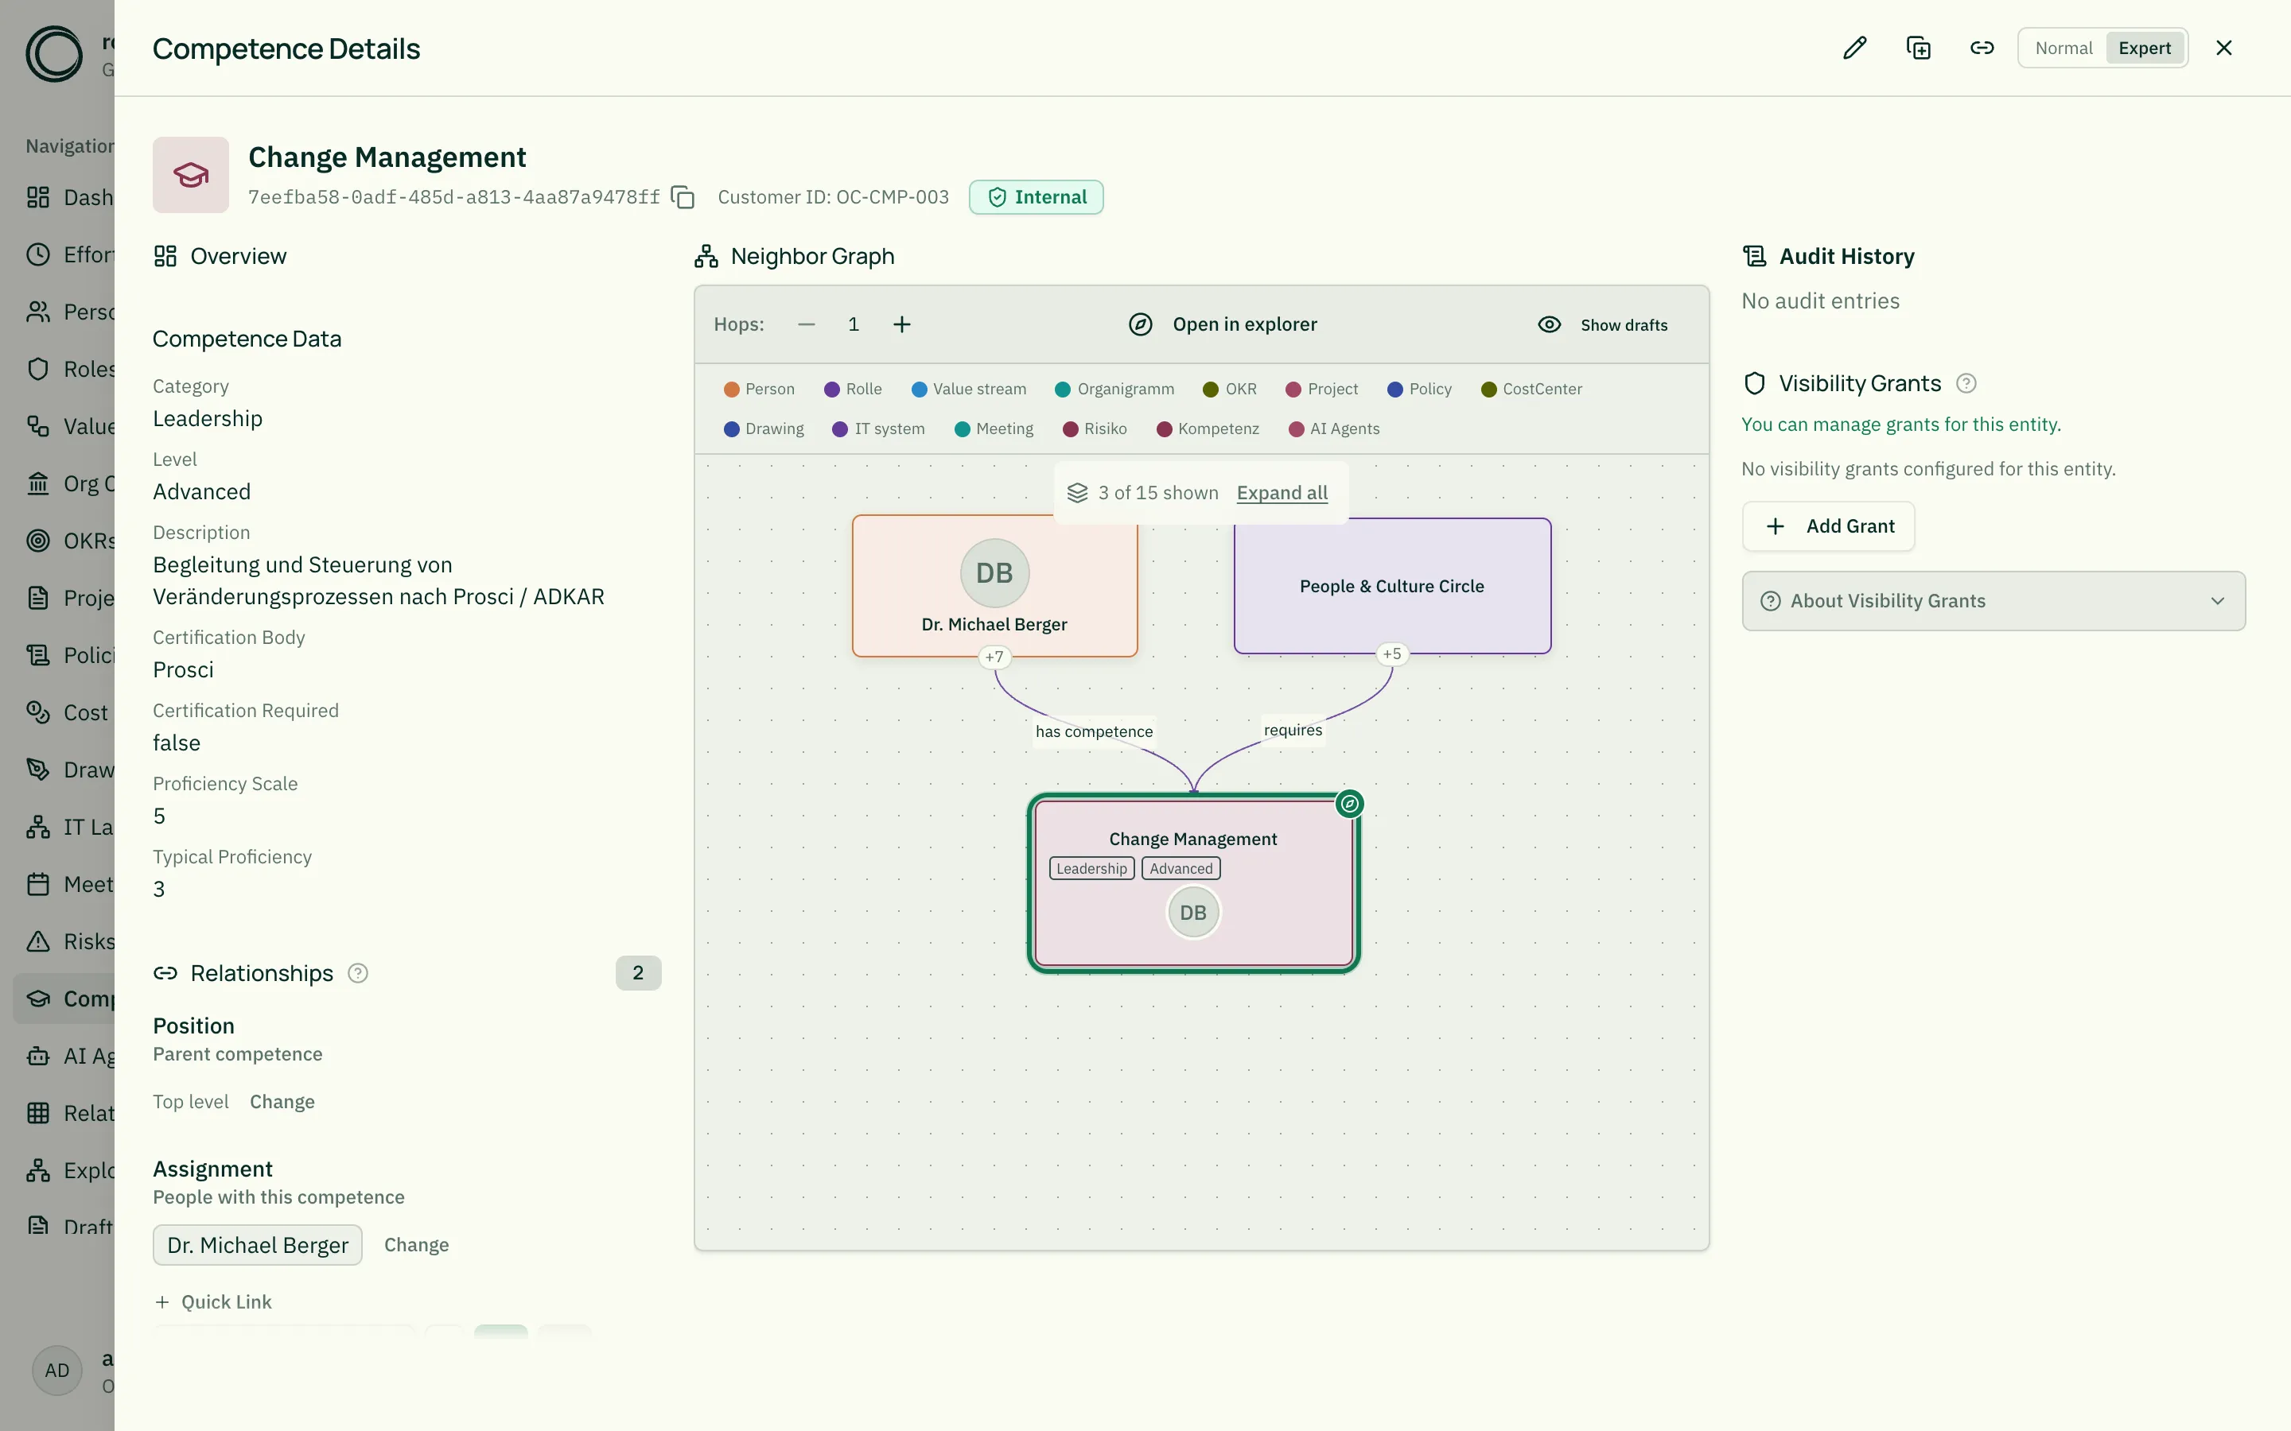The width and height of the screenshot is (2291, 1431).
Task: Click Change next to Top level
Action: pos(282,1102)
